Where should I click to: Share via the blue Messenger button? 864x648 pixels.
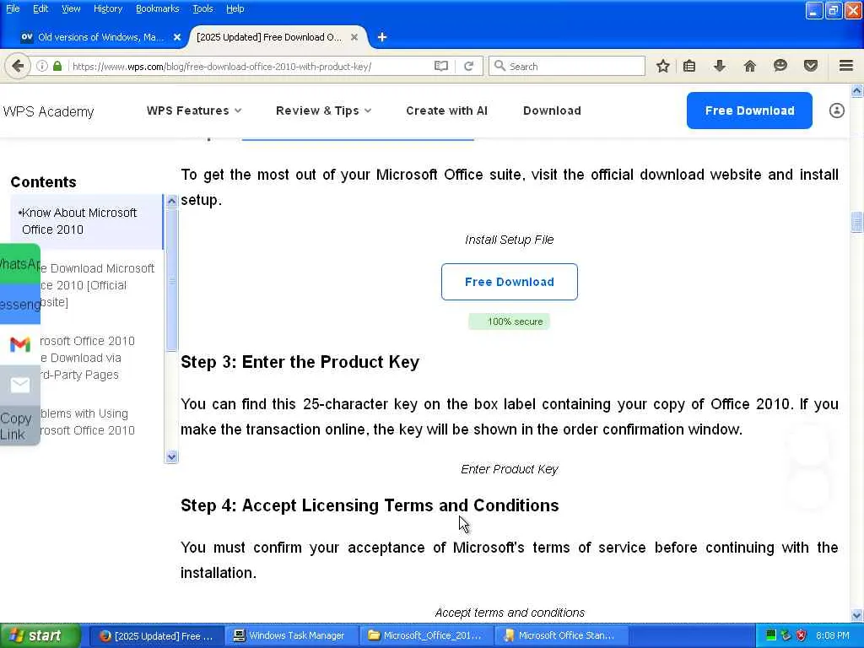coord(20,304)
